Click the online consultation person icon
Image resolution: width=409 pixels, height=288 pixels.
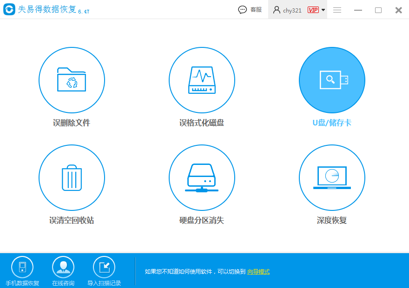point(63,267)
